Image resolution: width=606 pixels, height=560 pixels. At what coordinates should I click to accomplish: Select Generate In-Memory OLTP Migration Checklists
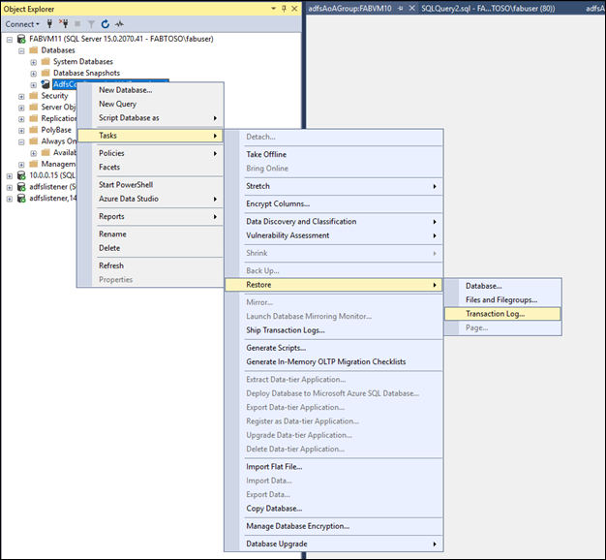pyautogui.click(x=334, y=362)
